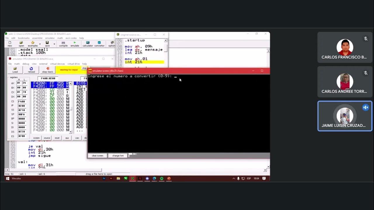The image size is (374, 210).
Task: Click the CS register field F400
Action: [x=21, y=101]
